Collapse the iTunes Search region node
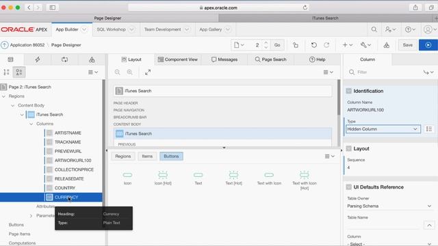This screenshot has height=246, width=438. (x=22, y=115)
